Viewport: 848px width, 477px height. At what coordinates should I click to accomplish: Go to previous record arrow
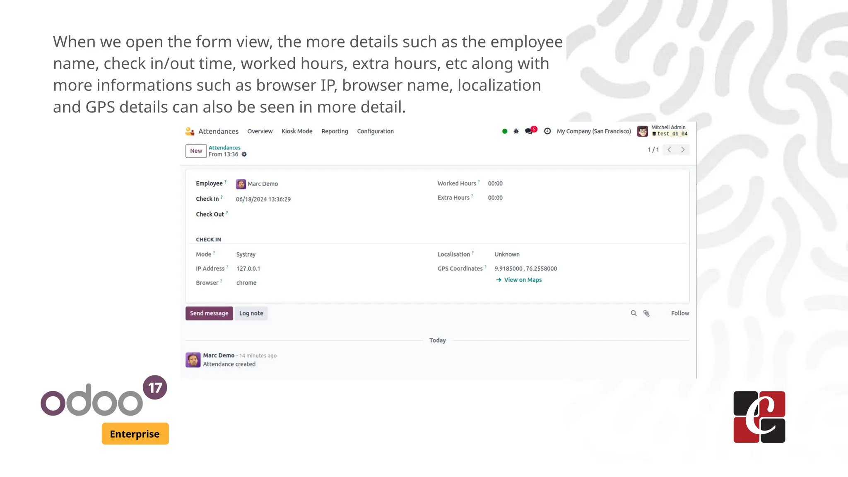(x=669, y=149)
